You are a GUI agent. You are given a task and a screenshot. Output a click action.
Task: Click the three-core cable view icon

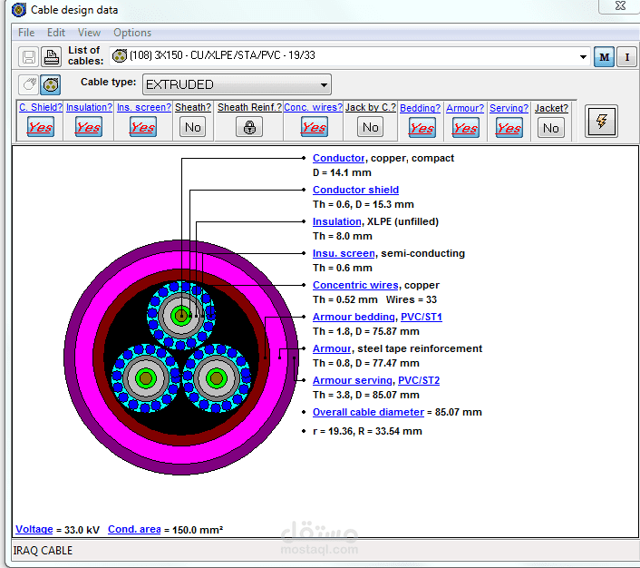click(x=51, y=84)
